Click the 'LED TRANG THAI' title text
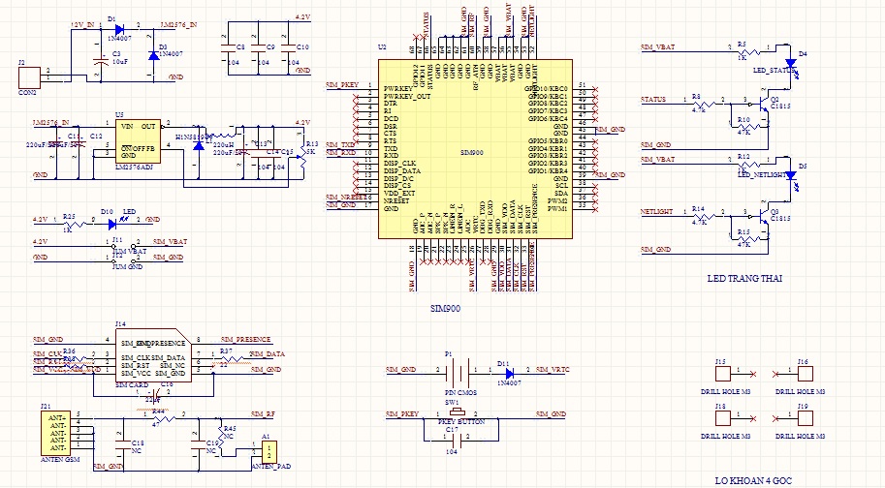Screen dimensions: 885x488 (744, 279)
